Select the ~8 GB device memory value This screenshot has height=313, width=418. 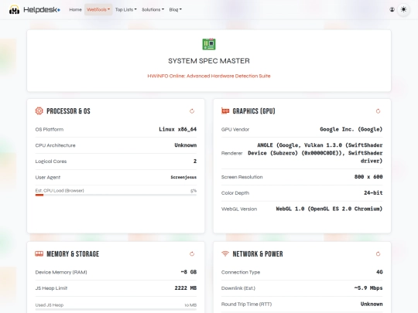point(188,272)
